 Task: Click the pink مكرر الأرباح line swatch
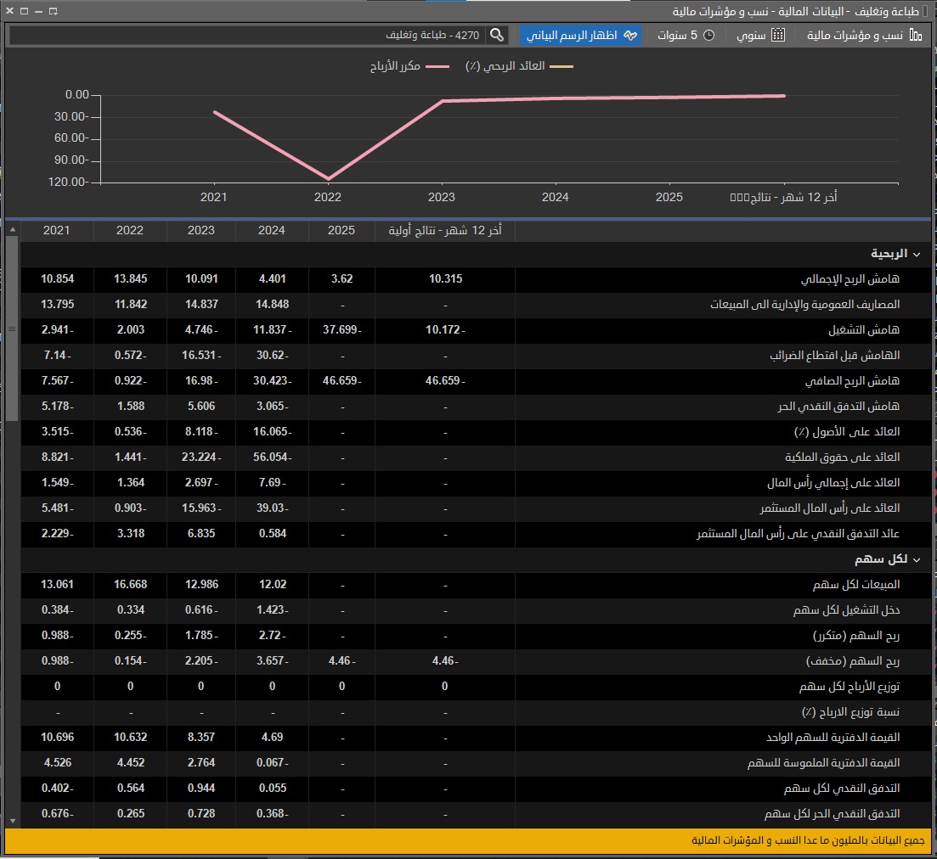pos(438,66)
